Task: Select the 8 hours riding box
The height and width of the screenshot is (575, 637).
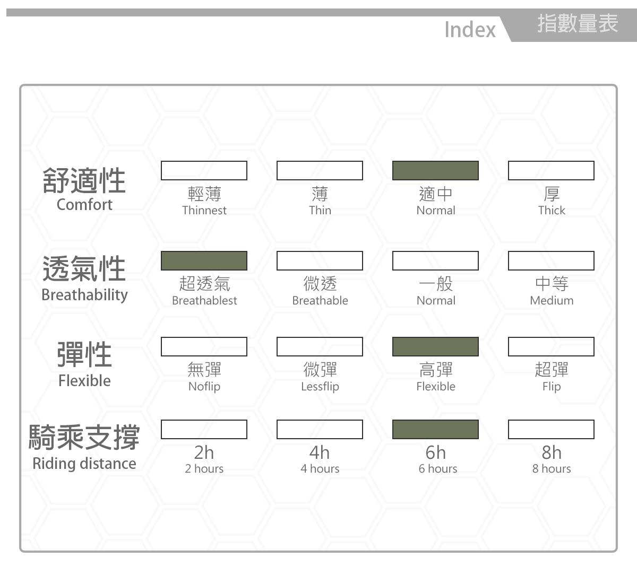Action: pos(551,429)
